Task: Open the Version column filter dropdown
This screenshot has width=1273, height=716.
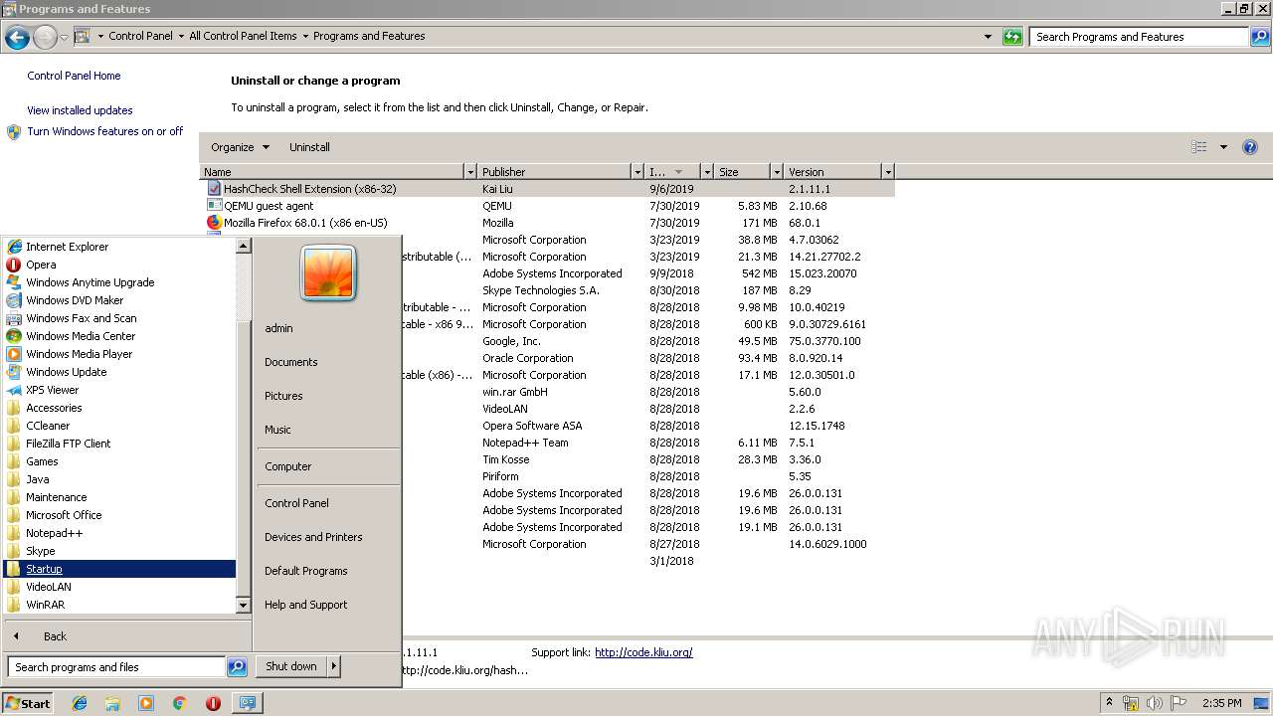Action: click(x=888, y=172)
